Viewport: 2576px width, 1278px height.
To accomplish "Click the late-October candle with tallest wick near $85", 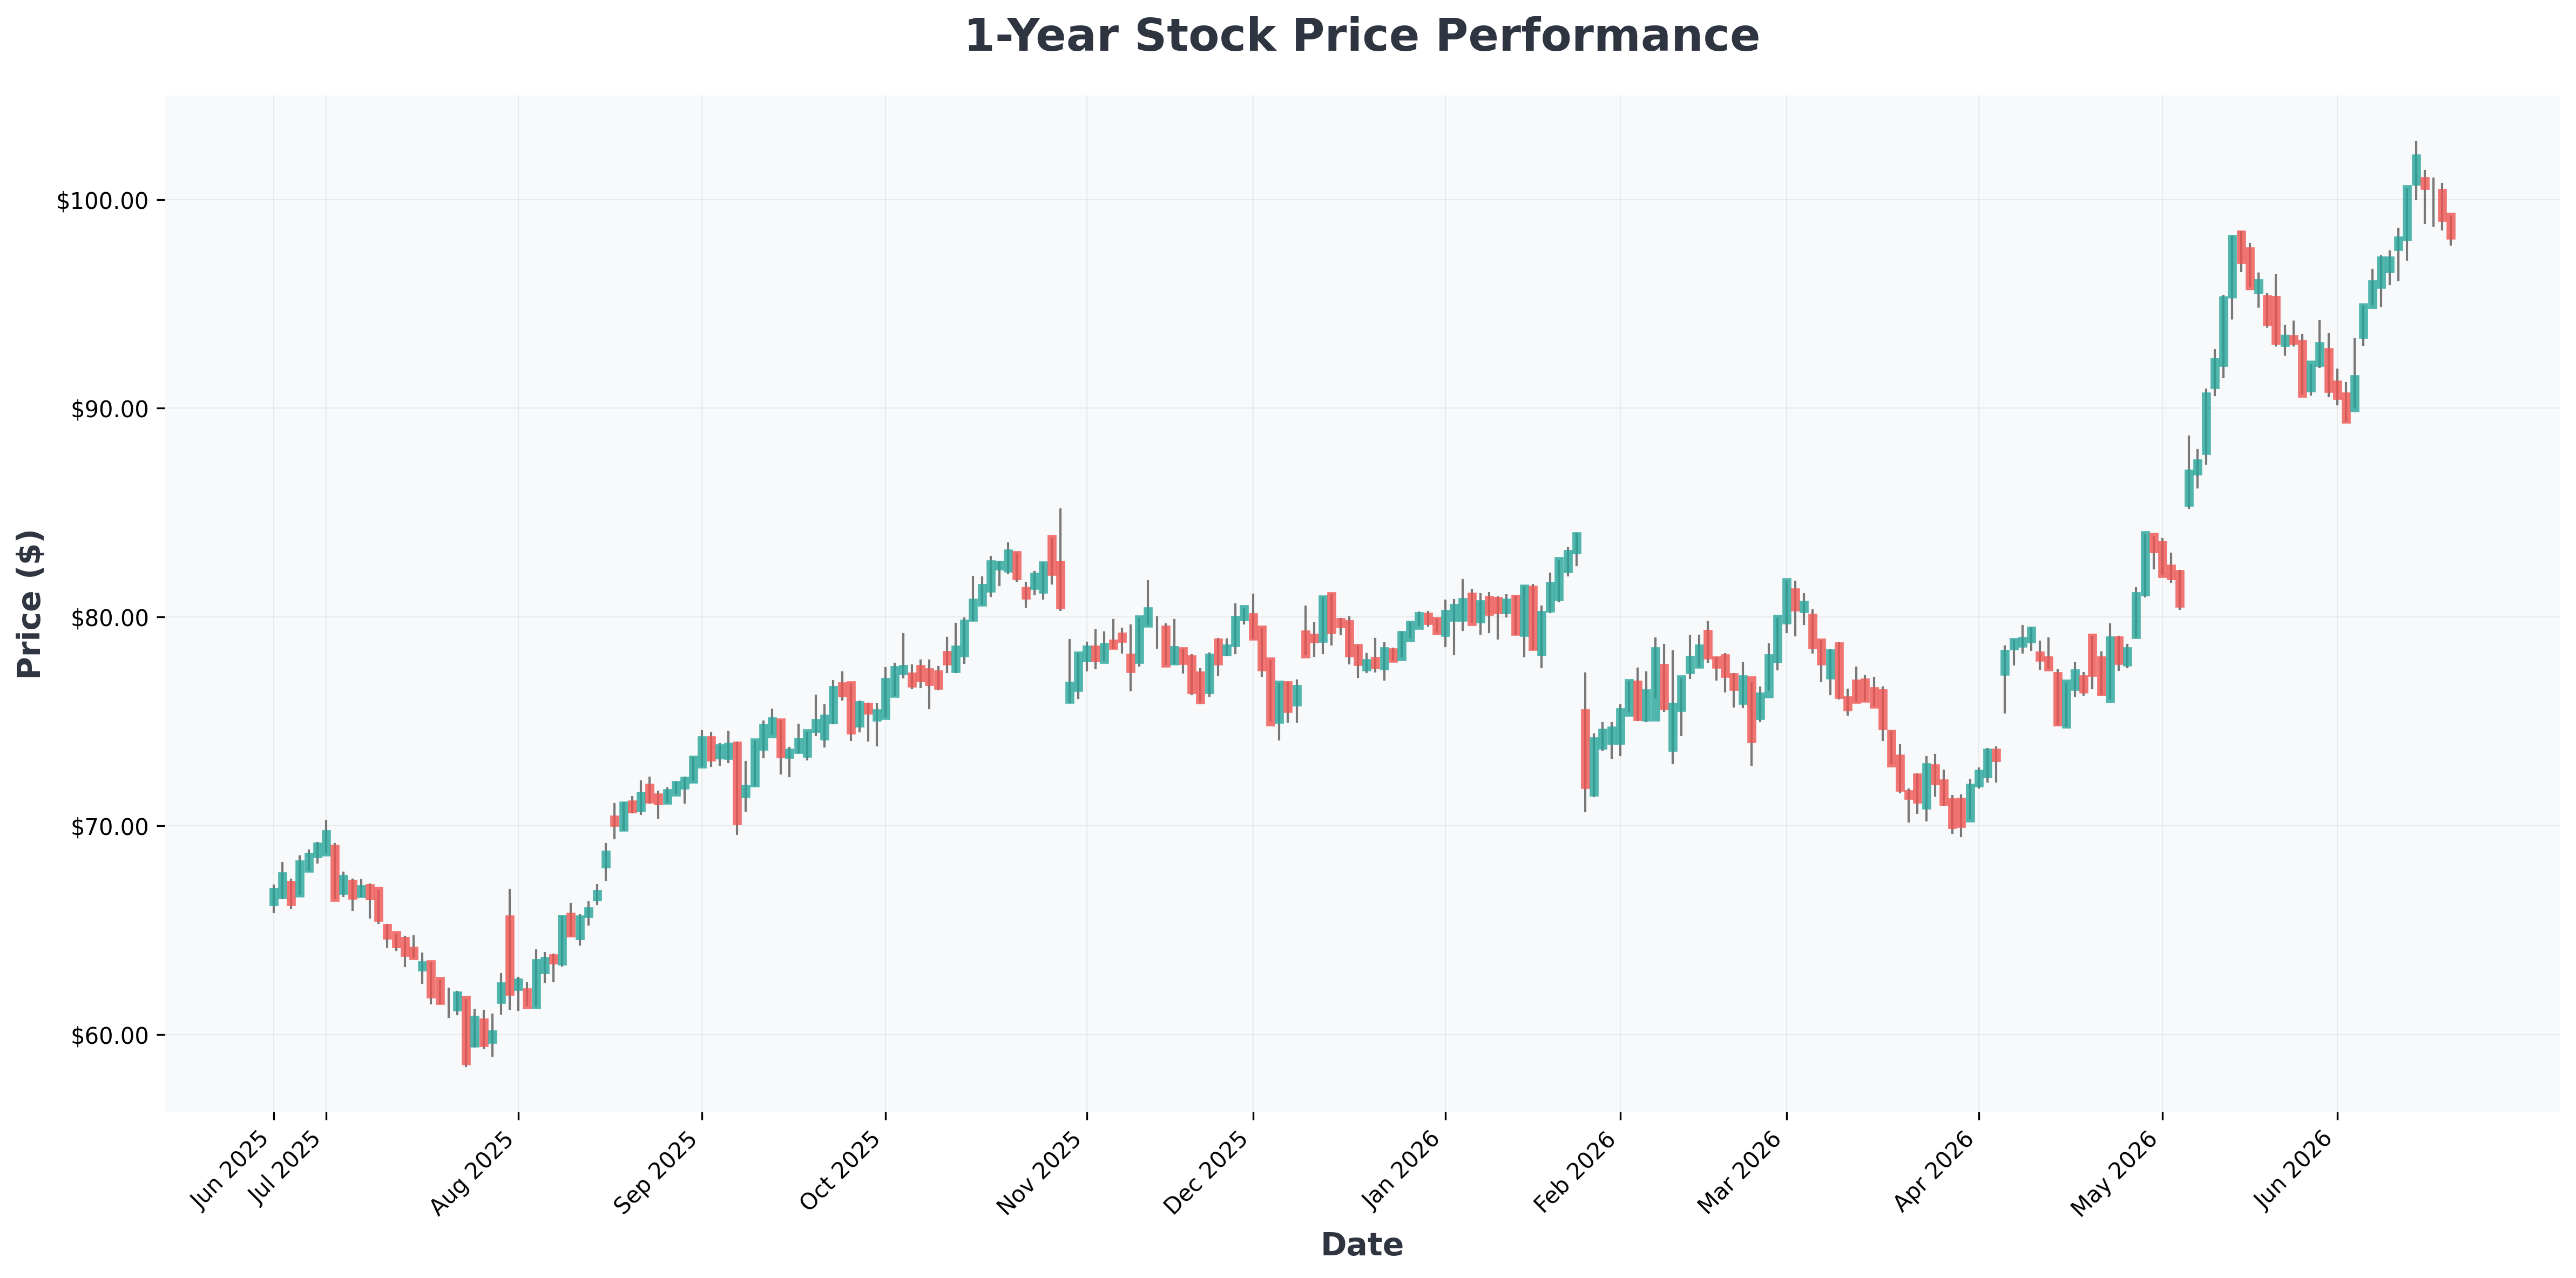I will [x=1060, y=584].
